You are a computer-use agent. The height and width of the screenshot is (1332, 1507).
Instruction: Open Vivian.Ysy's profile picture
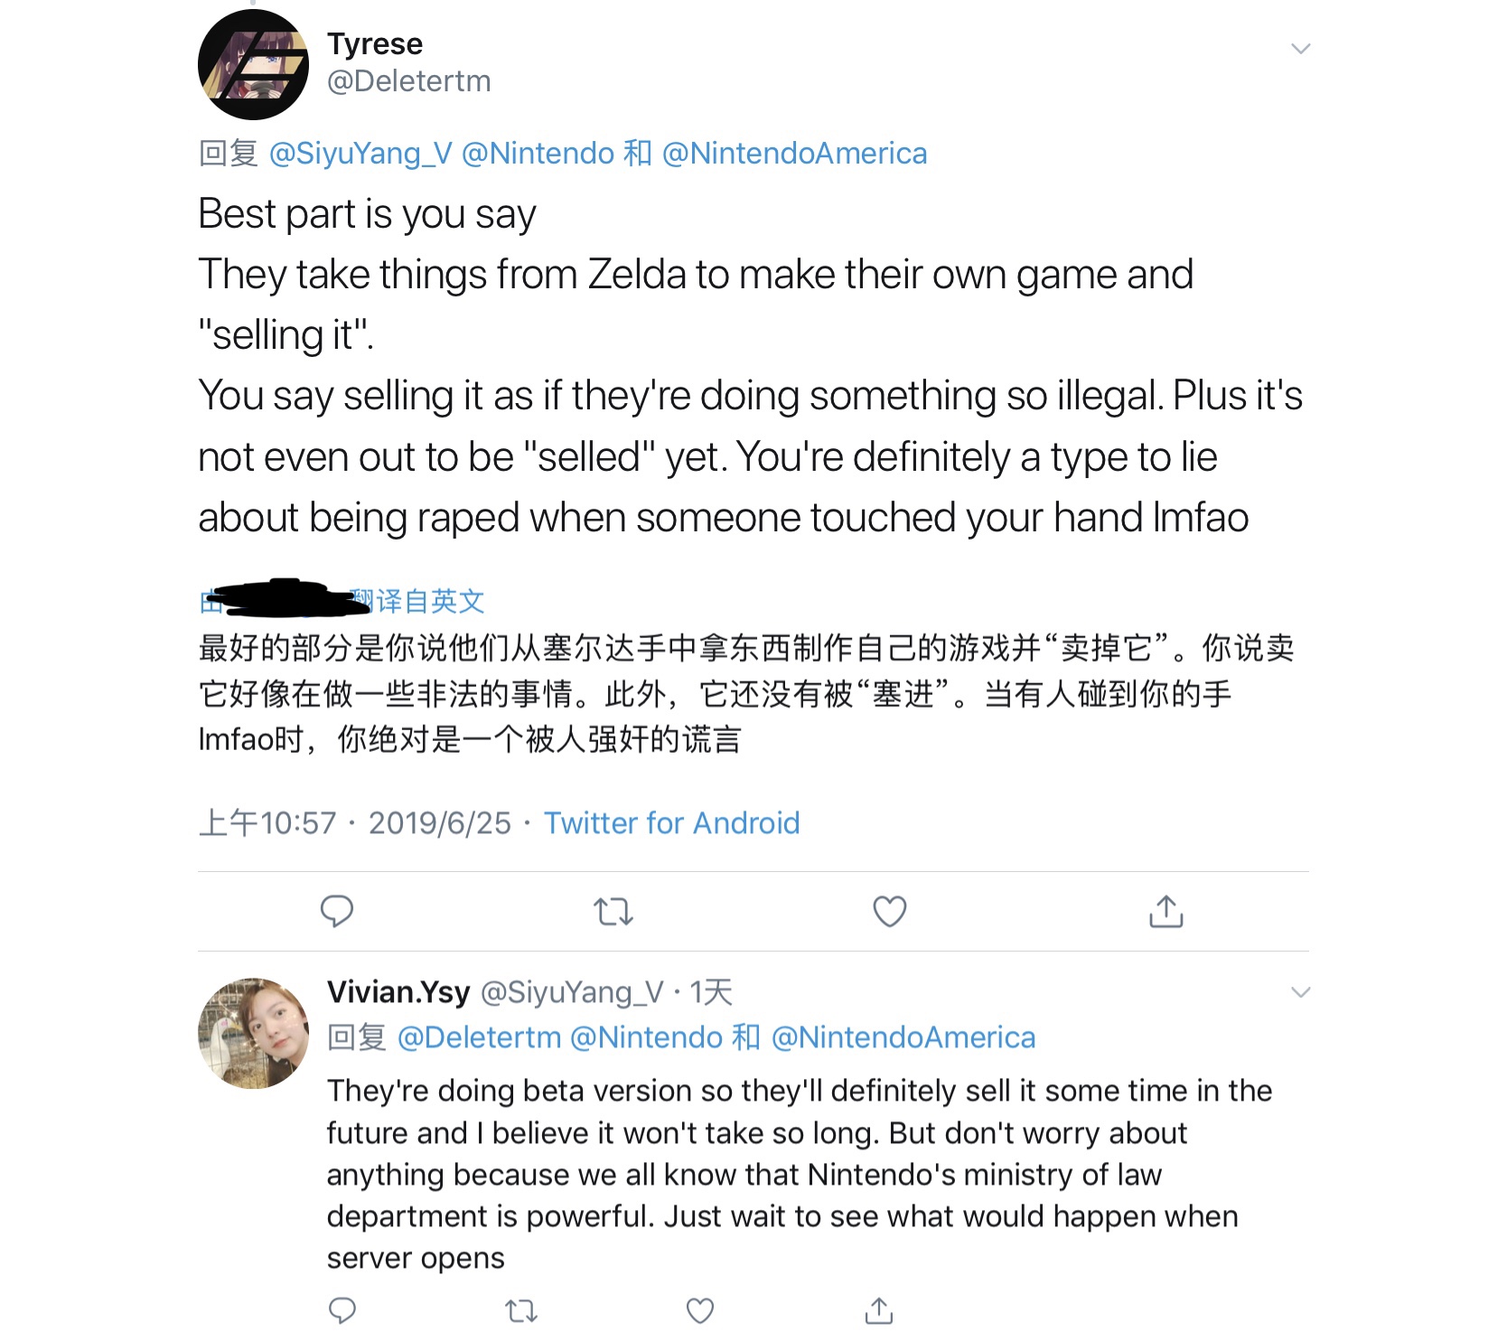(253, 1033)
